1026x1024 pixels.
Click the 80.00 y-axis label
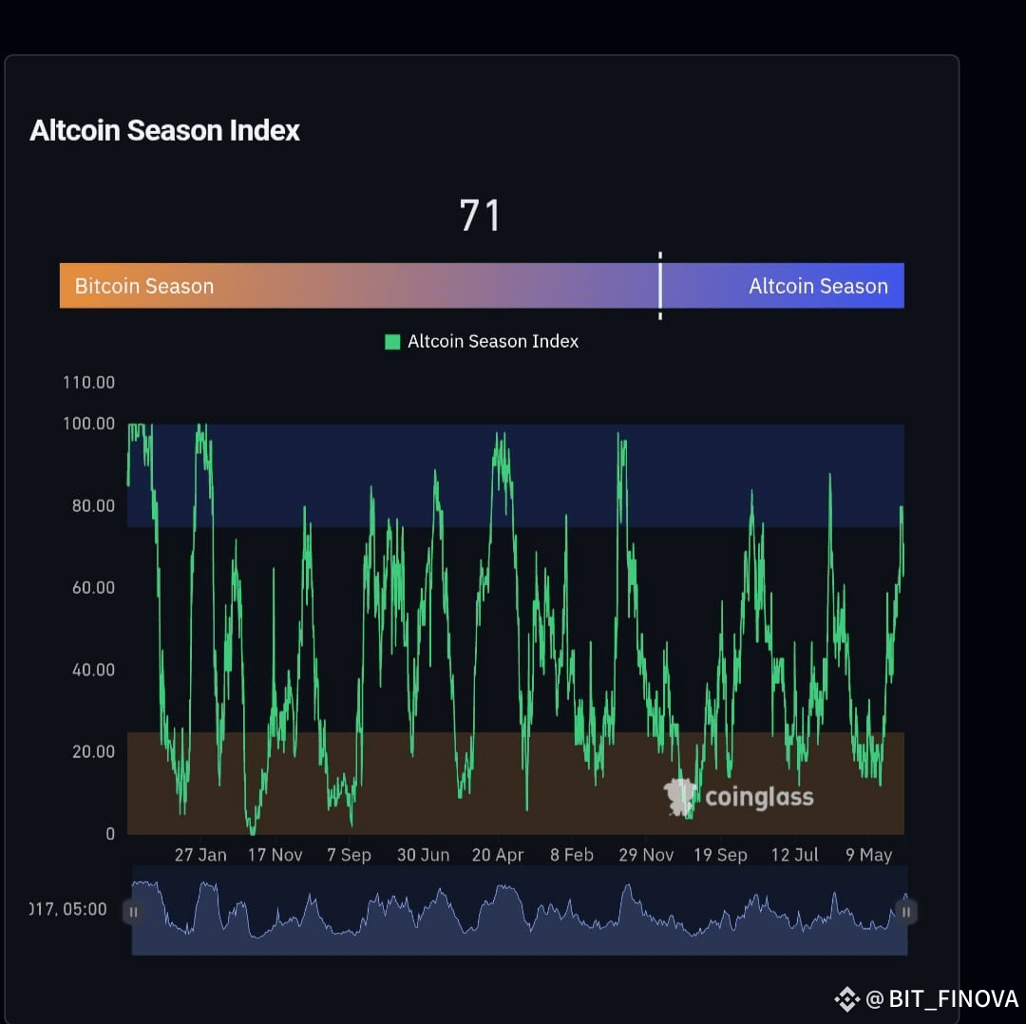93,505
